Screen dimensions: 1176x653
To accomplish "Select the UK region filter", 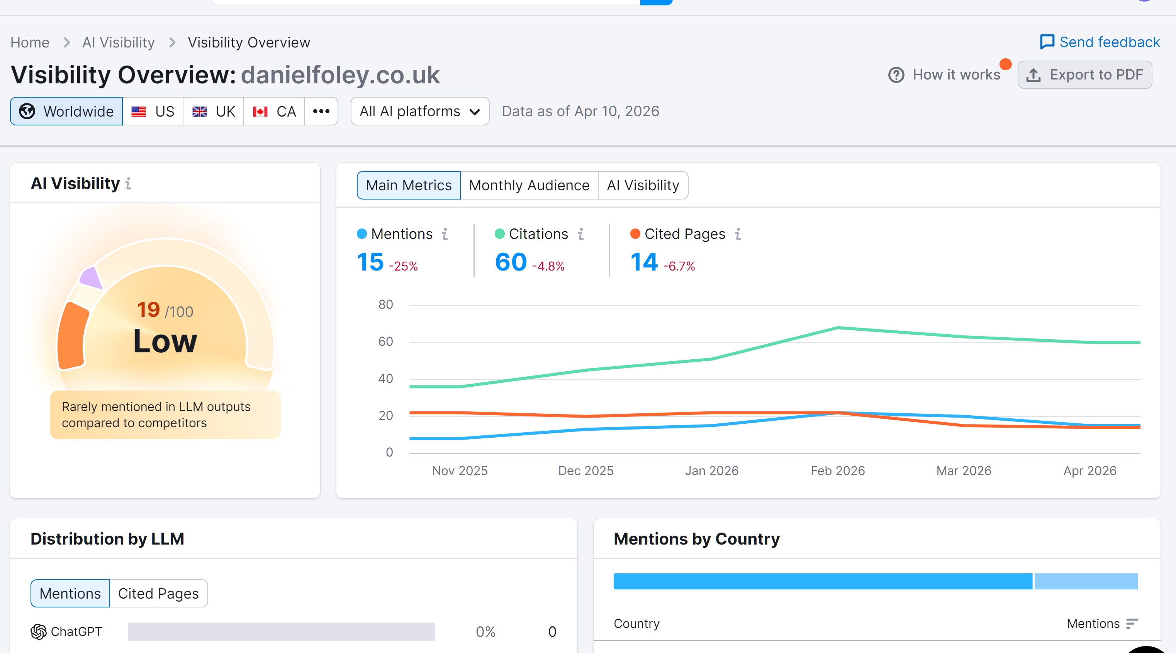I will 213,112.
